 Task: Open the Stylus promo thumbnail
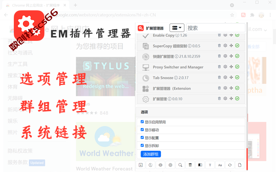pos(106,77)
